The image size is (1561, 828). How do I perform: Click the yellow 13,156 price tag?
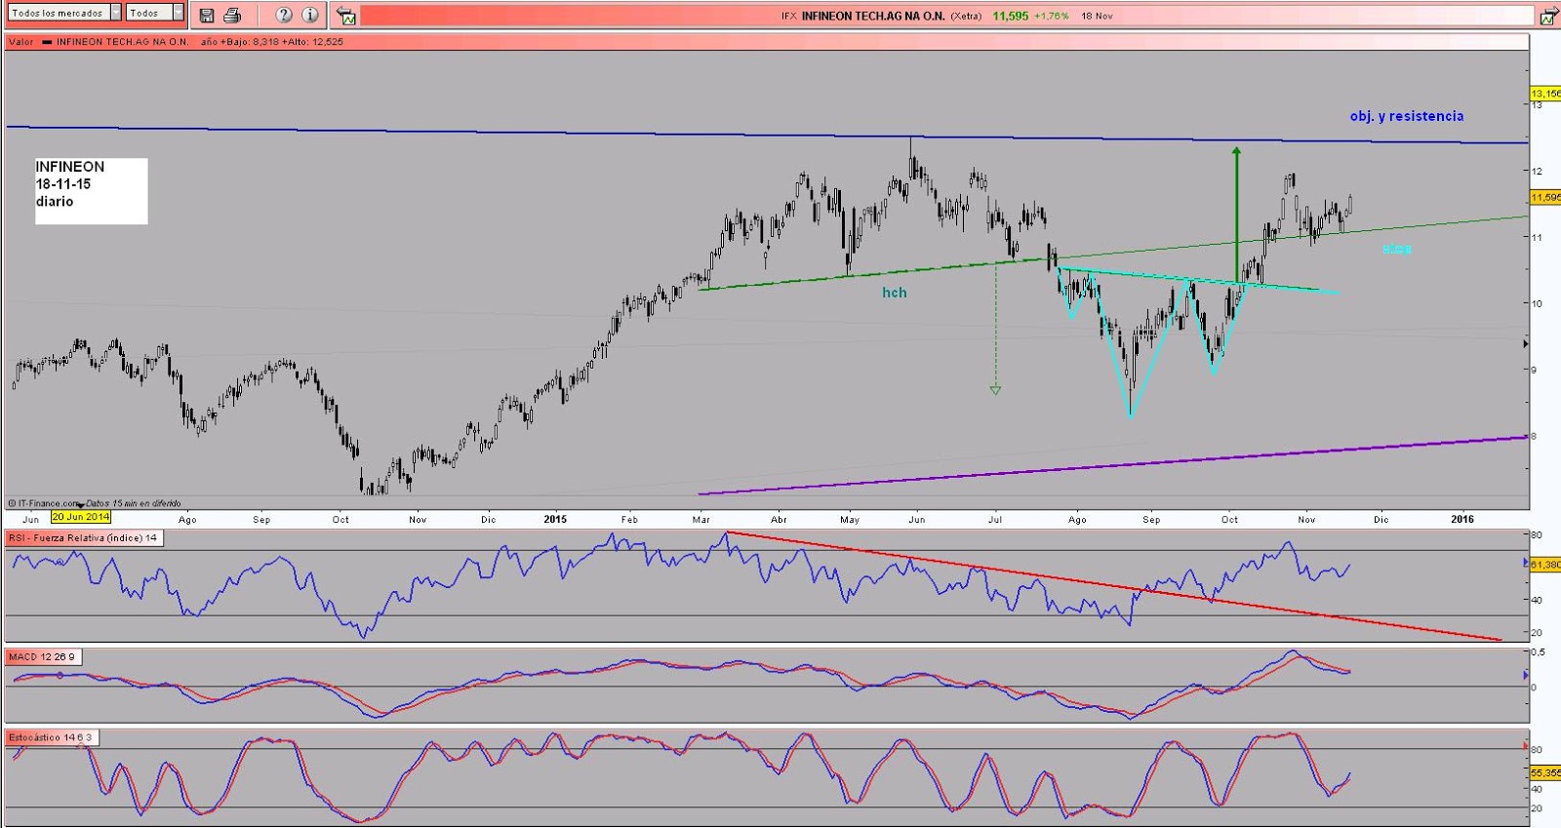click(1545, 94)
